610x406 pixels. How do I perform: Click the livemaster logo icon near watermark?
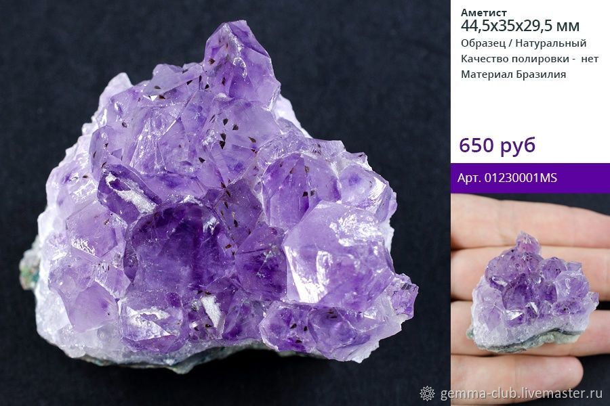428,393
